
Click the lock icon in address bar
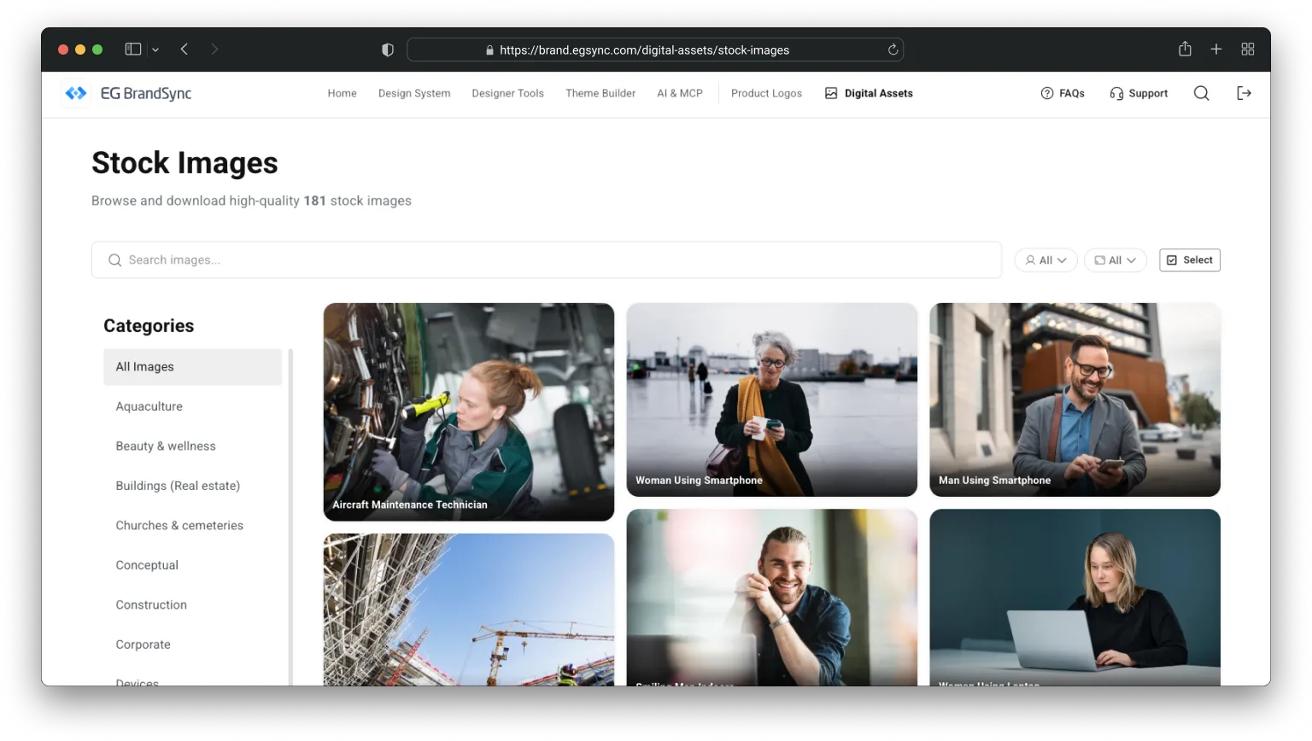(x=489, y=50)
